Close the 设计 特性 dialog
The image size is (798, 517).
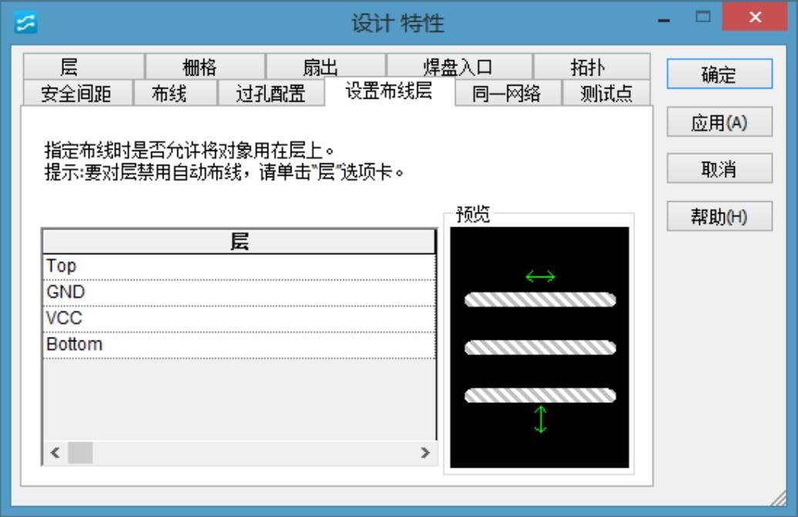[x=755, y=18]
